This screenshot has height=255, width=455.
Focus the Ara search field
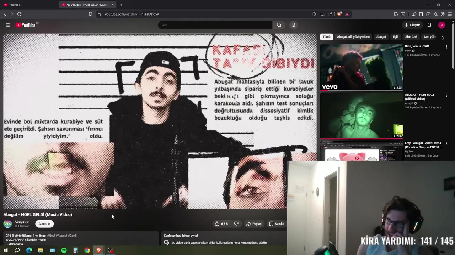(215, 25)
